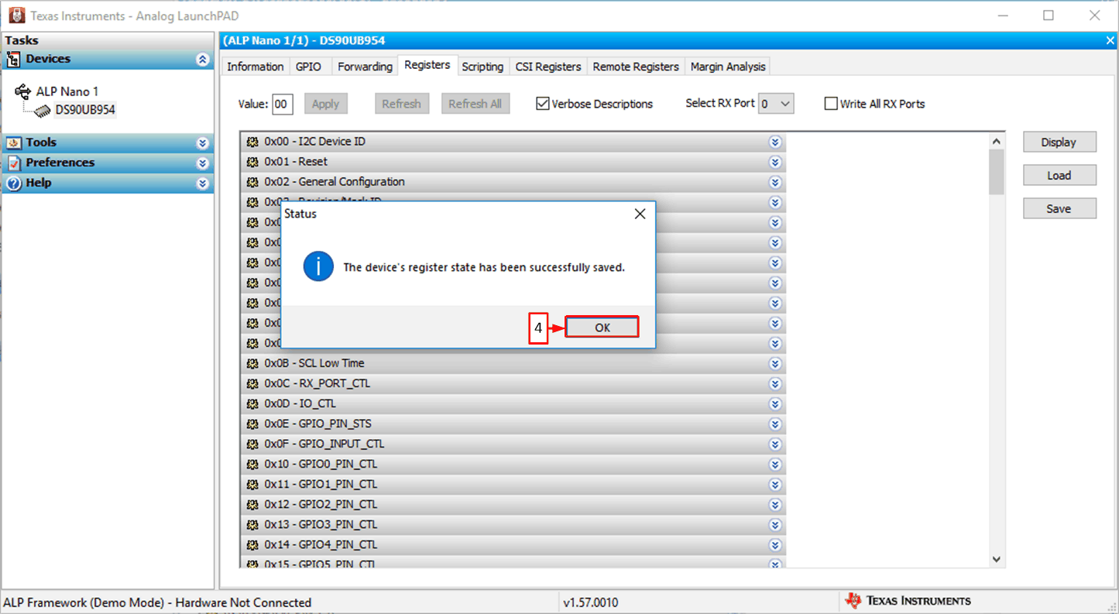Click the Tools panel icon

coord(14,142)
